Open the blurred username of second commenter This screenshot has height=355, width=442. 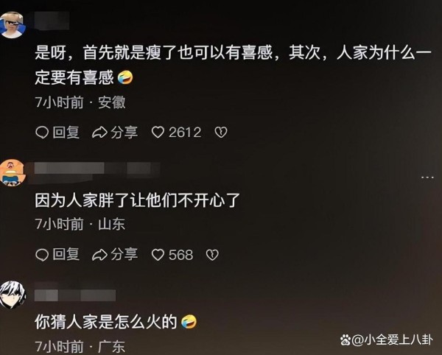click(97, 169)
